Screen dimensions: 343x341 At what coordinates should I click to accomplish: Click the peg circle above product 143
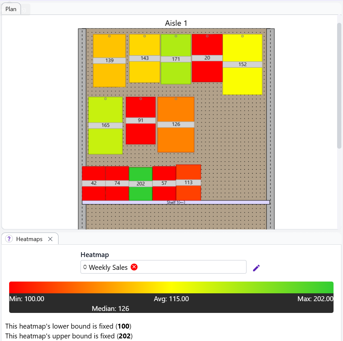(x=144, y=36)
